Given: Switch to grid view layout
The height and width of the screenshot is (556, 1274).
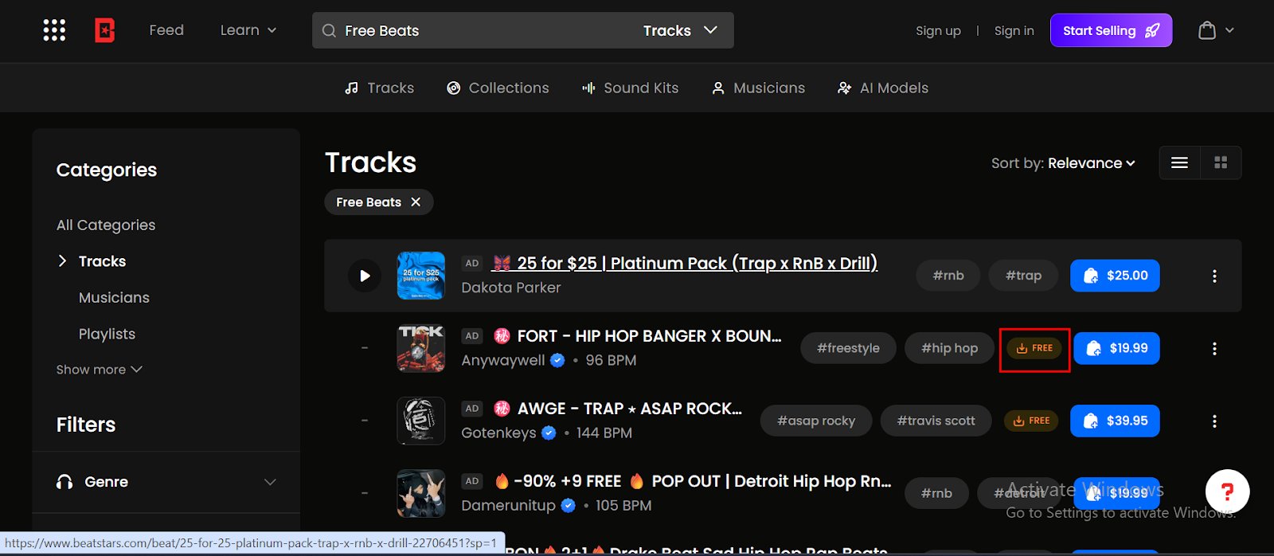Looking at the screenshot, I should 1221,162.
